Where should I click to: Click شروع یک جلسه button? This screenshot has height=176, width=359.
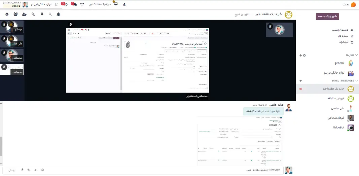pos(327,16)
